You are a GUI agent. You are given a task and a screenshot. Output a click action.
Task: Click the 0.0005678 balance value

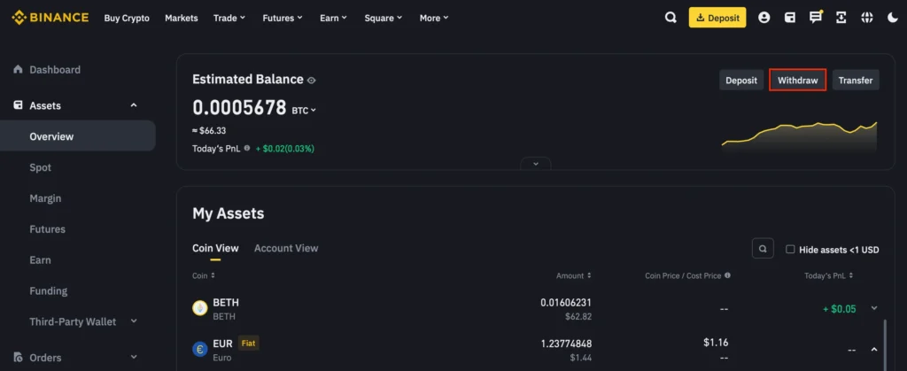(x=239, y=107)
